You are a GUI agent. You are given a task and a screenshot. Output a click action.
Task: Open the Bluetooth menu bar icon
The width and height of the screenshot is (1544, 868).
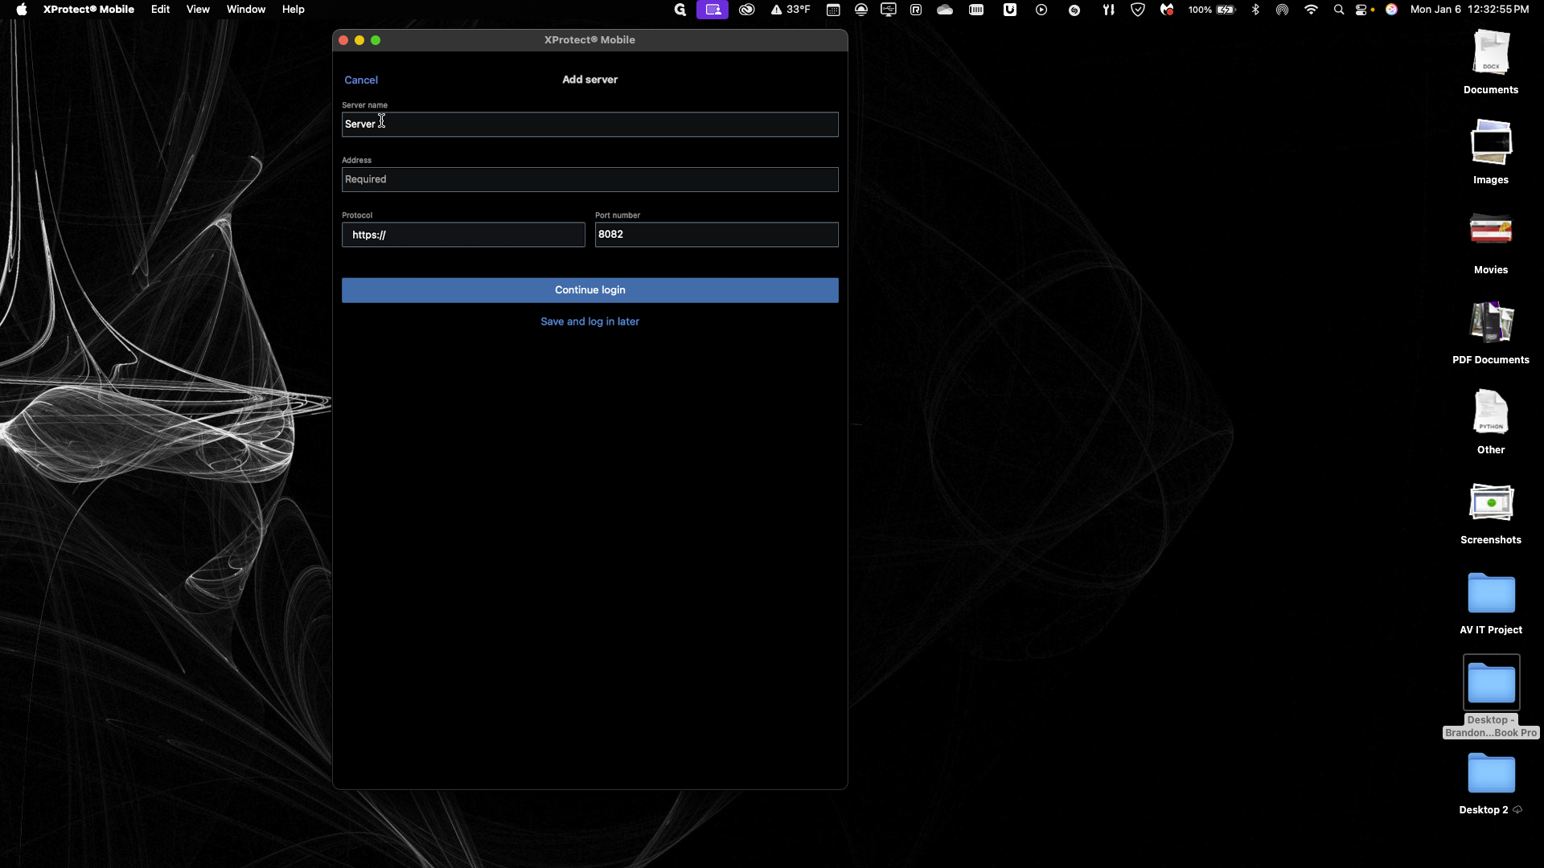point(1255,10)
